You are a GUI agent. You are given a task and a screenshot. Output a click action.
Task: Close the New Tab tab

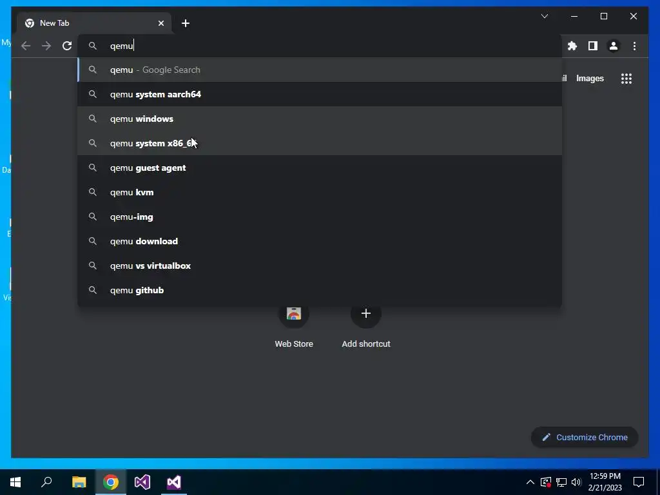click(x=160, y=23)
